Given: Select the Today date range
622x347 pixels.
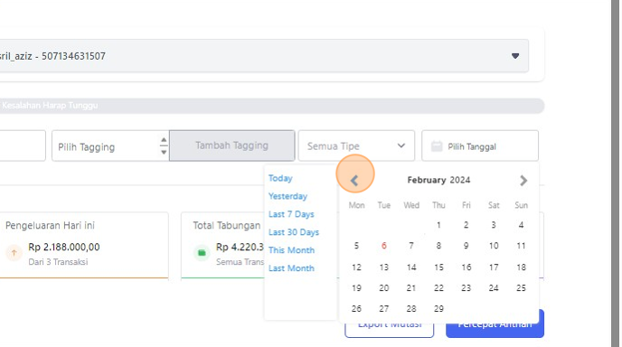Looking at the screenshot, I should coord(280,178).
